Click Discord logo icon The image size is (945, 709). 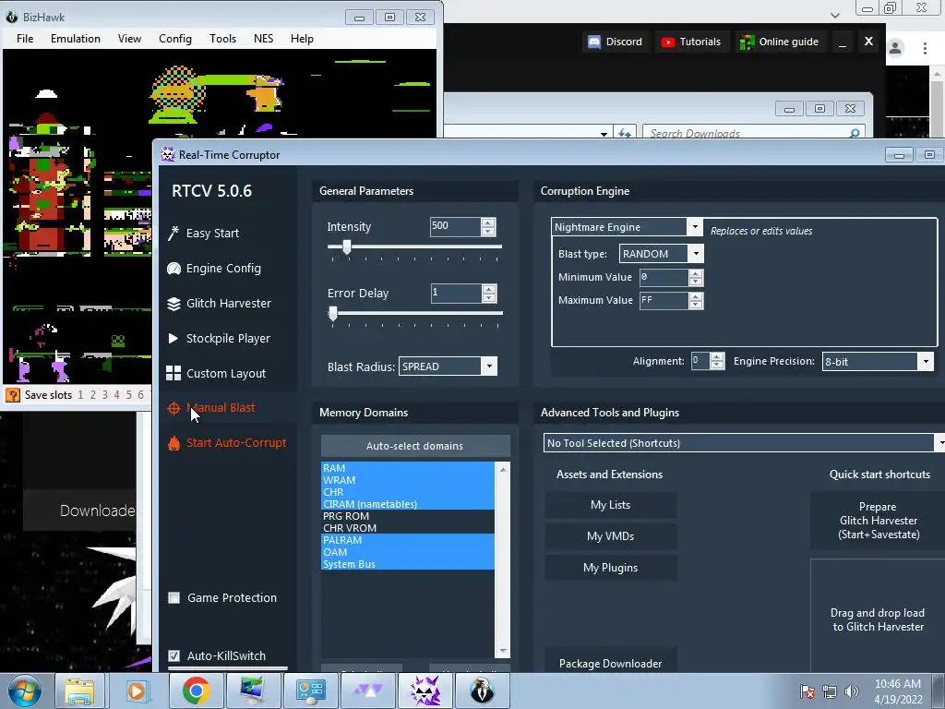click(x=594, y=42)
